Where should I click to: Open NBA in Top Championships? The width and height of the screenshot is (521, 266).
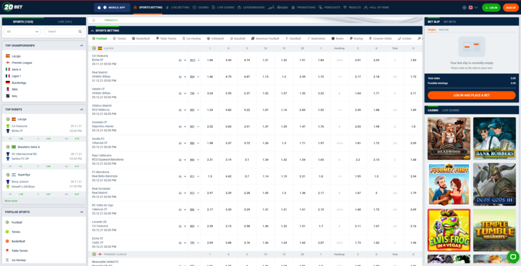click(x=15, y=90)
